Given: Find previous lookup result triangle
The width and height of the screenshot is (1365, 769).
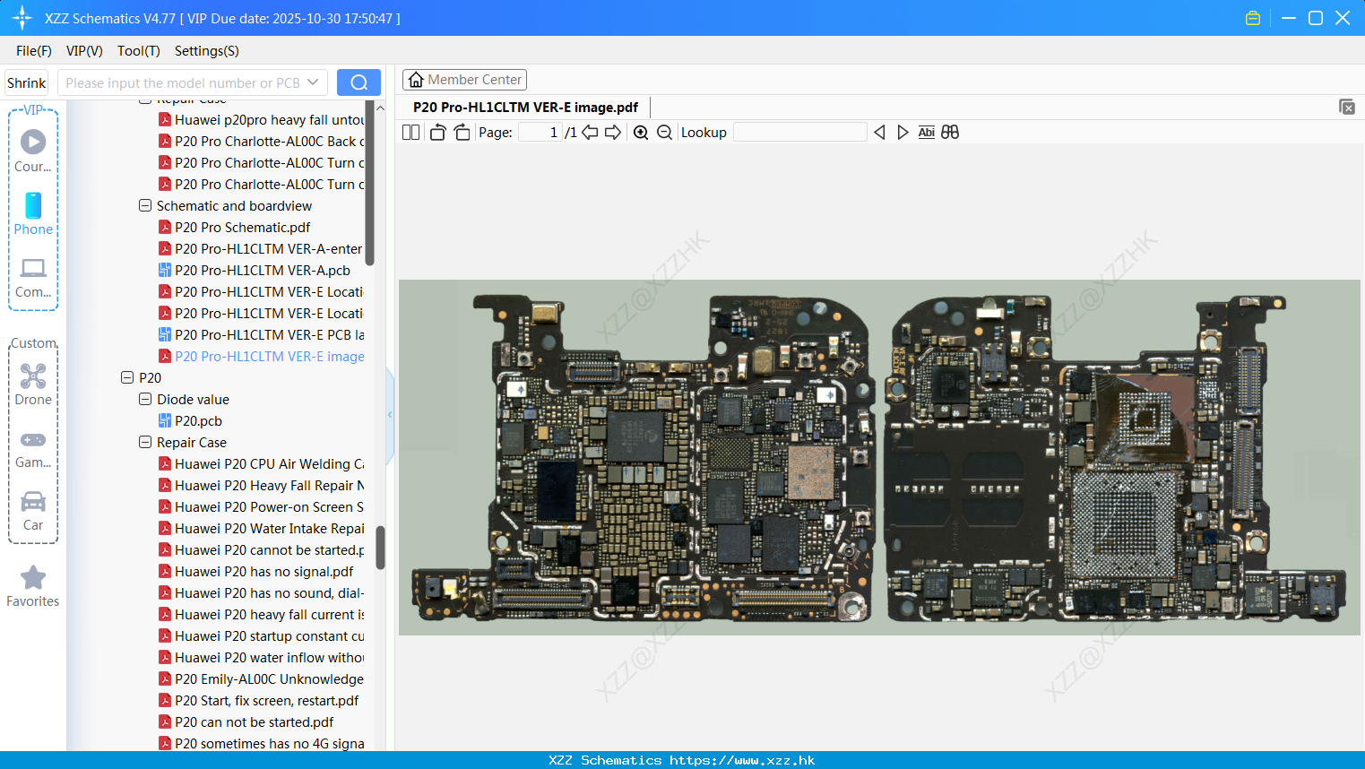Looking at the screenshot, I should point(879,133).
